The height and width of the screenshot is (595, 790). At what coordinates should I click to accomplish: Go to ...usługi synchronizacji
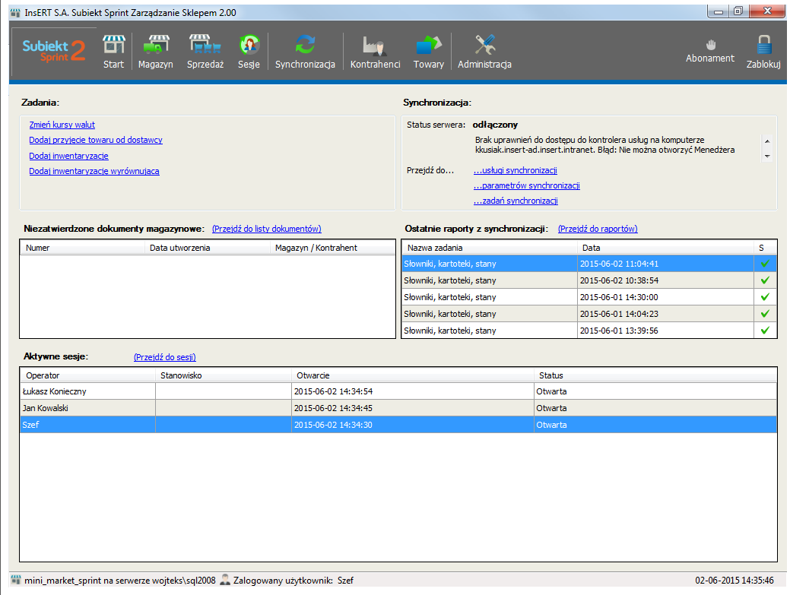(x=516, y=171)
